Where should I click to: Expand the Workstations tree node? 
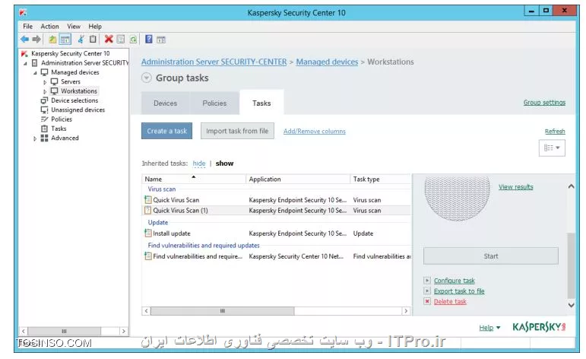(x=45, y=91)
